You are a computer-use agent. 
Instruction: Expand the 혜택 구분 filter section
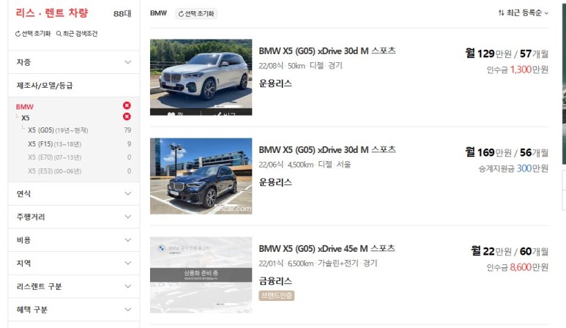pyautogui.click(x=74, y=309)
